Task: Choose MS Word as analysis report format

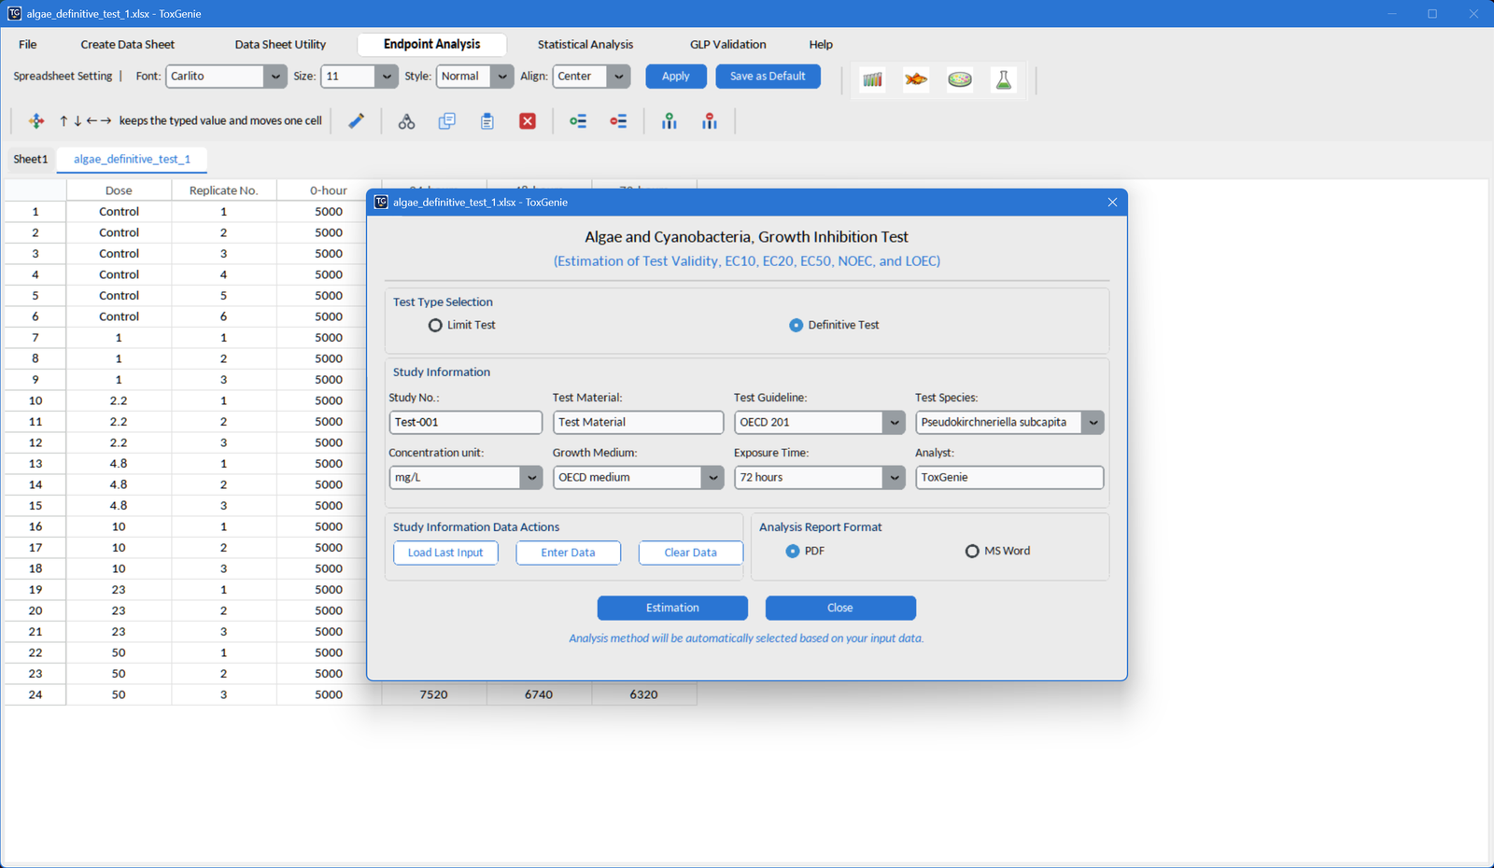Action: 972,551
